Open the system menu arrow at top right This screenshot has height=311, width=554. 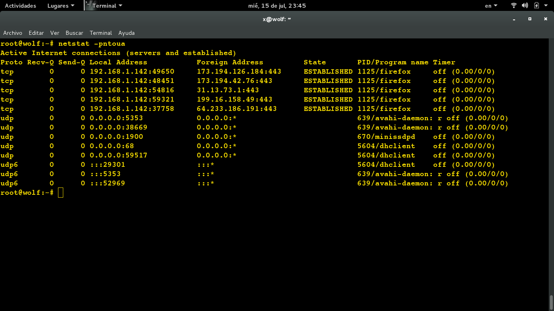pyautogui.click(x=547, y=6)
